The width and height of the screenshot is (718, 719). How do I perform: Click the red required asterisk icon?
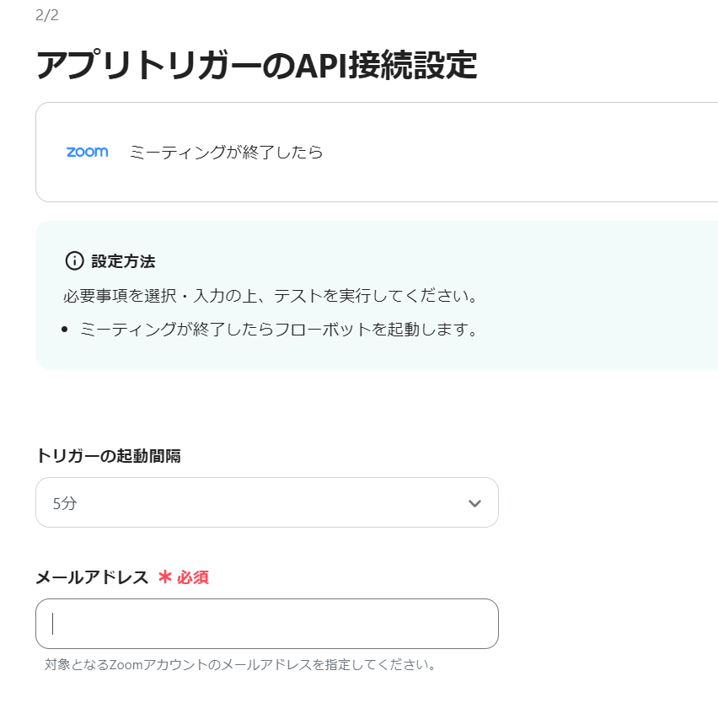click(x=165, y=577)
